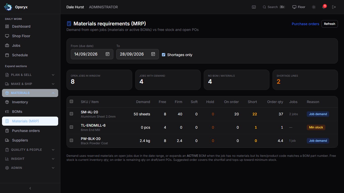Click the Refresh button
This screenshot has width=344, height=193.
click(329, 24)
